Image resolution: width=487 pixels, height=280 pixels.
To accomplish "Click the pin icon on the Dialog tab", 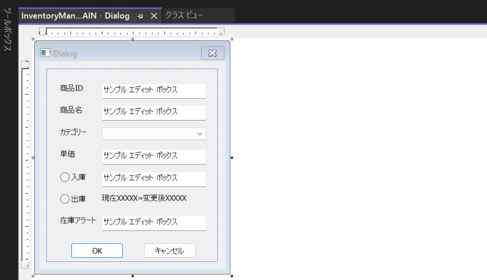I will [140, 16].
